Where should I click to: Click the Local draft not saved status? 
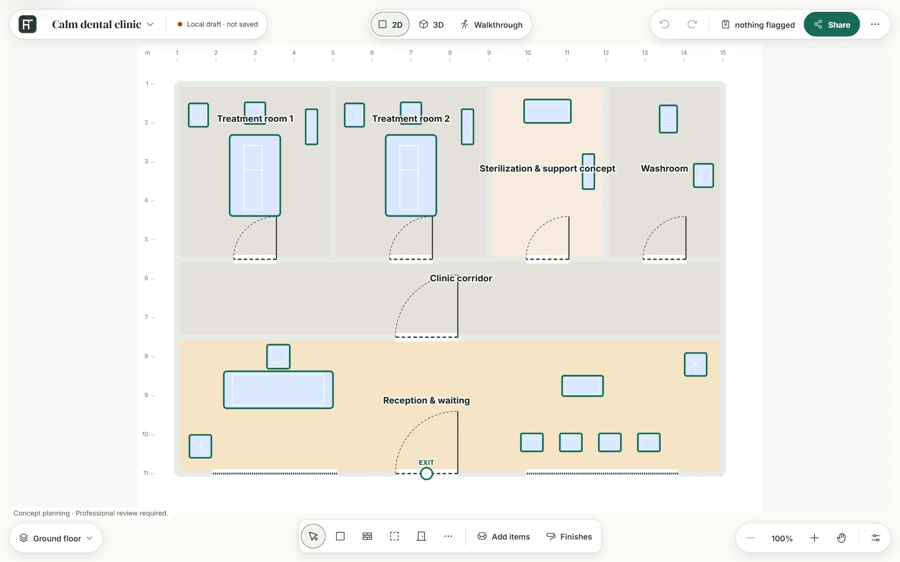217,24
